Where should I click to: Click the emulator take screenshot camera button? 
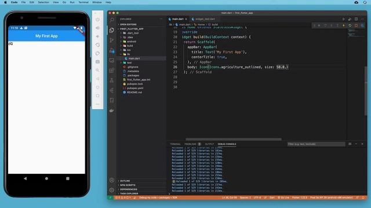(x=98, y=62)
